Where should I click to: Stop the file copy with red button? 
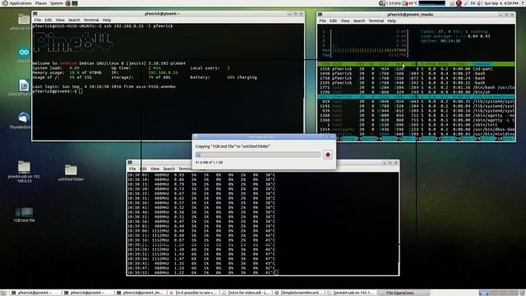328,155
